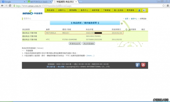Expand terms with (more...) link
The height and width of the screenshot is (102, 170).
point(90,56)
